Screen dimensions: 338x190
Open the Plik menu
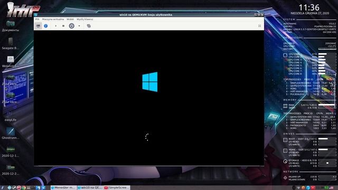point(37,19)
